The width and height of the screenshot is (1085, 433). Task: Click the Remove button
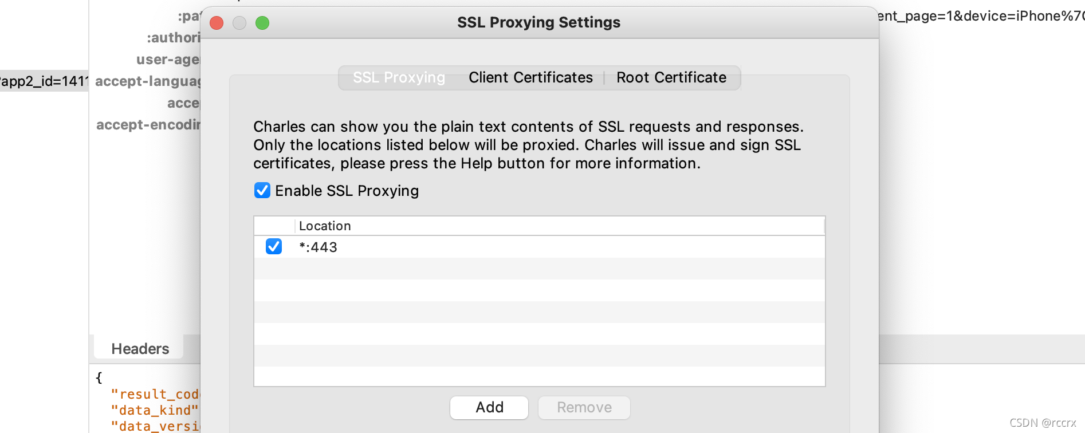click(584, 407)
